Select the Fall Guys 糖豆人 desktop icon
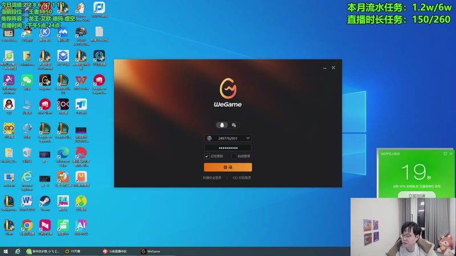The height and width of the screenshot is (256, 456). pos(63,203)
